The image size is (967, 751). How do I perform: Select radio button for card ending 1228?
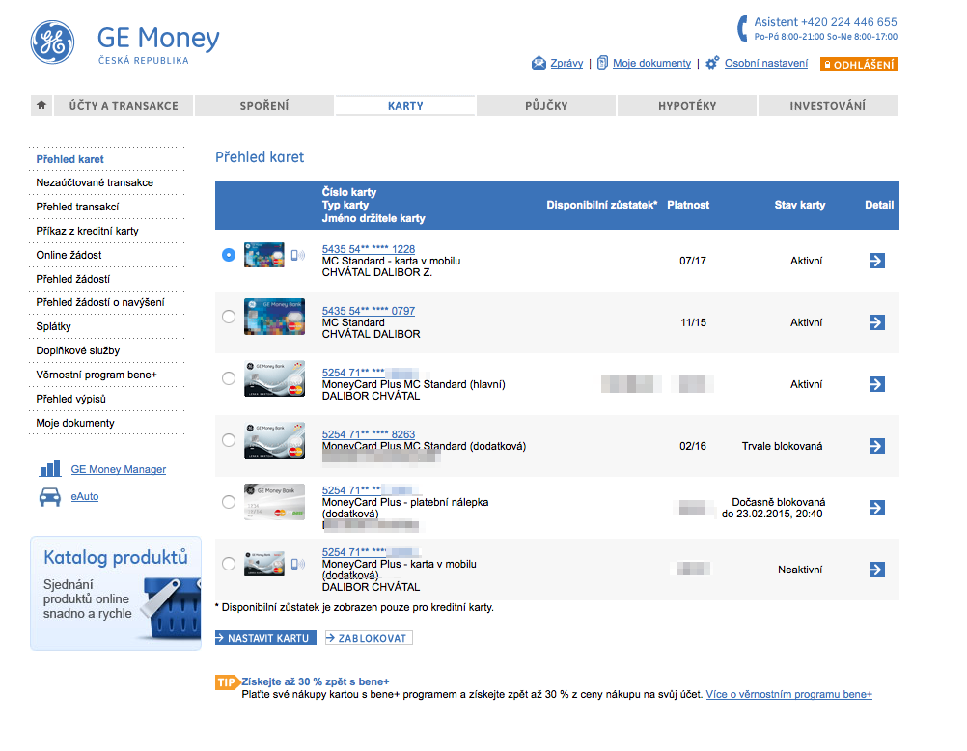228,254
